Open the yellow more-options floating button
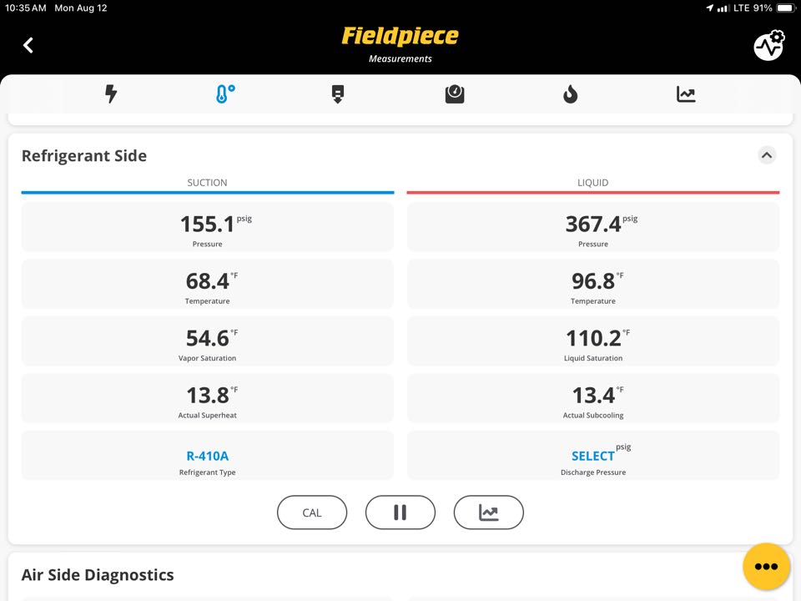 tap(766, 566)
